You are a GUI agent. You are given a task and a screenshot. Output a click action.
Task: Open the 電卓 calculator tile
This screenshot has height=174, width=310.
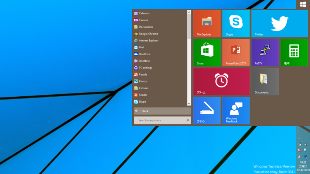(294, 53)
